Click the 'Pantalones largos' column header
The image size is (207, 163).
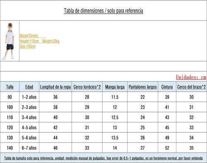point(142,87)
